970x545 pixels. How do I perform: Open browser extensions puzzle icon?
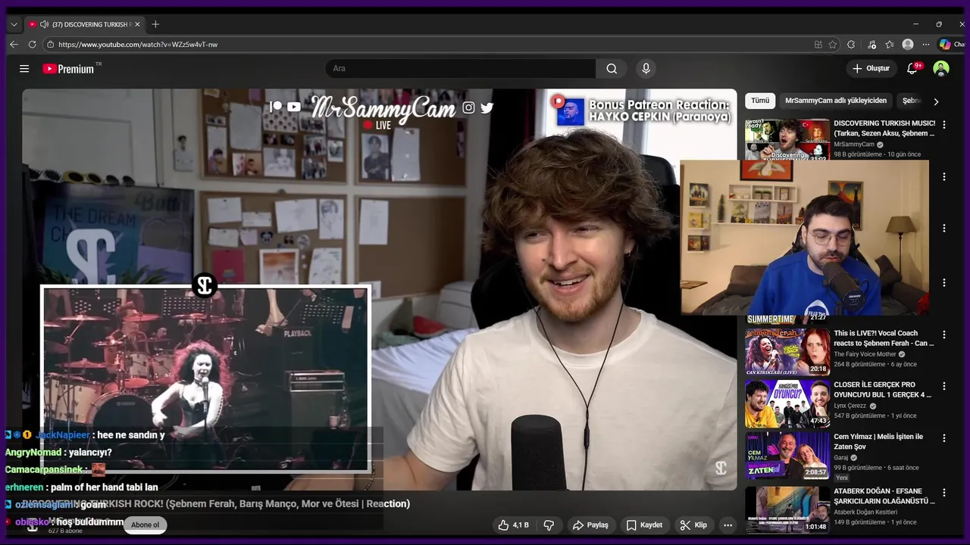coord(851,45)
